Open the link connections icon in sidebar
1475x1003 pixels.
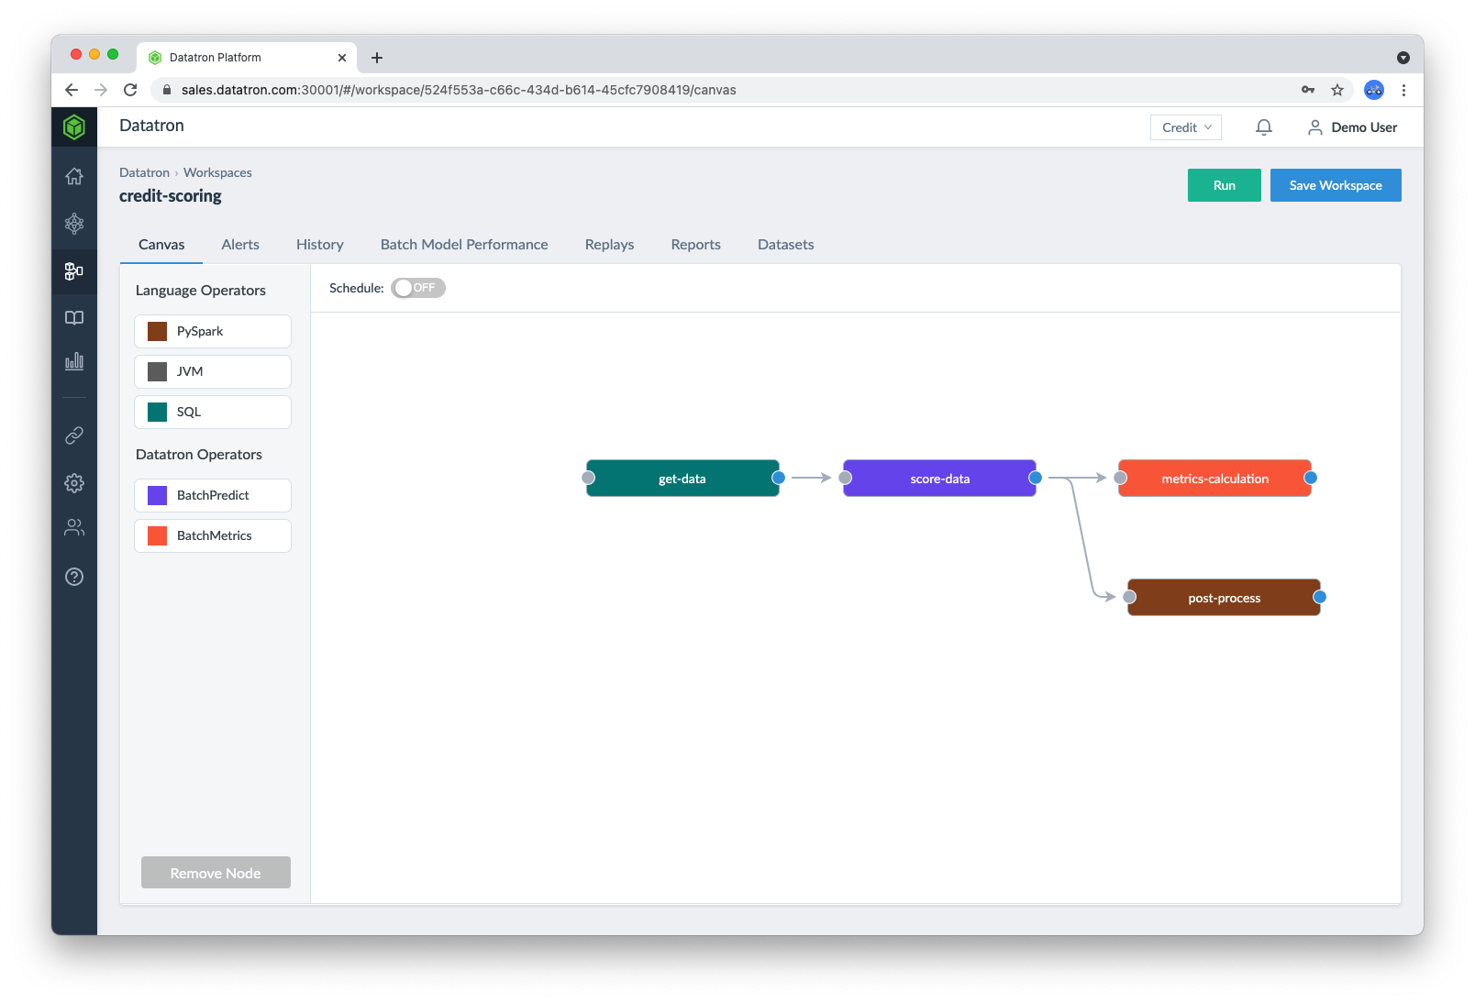point(74,435)
